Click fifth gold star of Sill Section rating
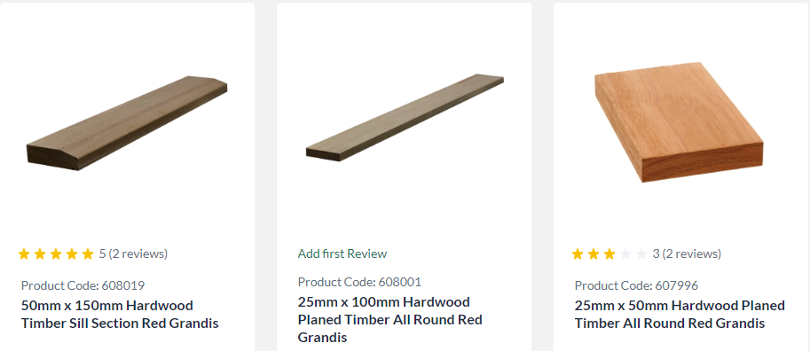 (88, 254)
